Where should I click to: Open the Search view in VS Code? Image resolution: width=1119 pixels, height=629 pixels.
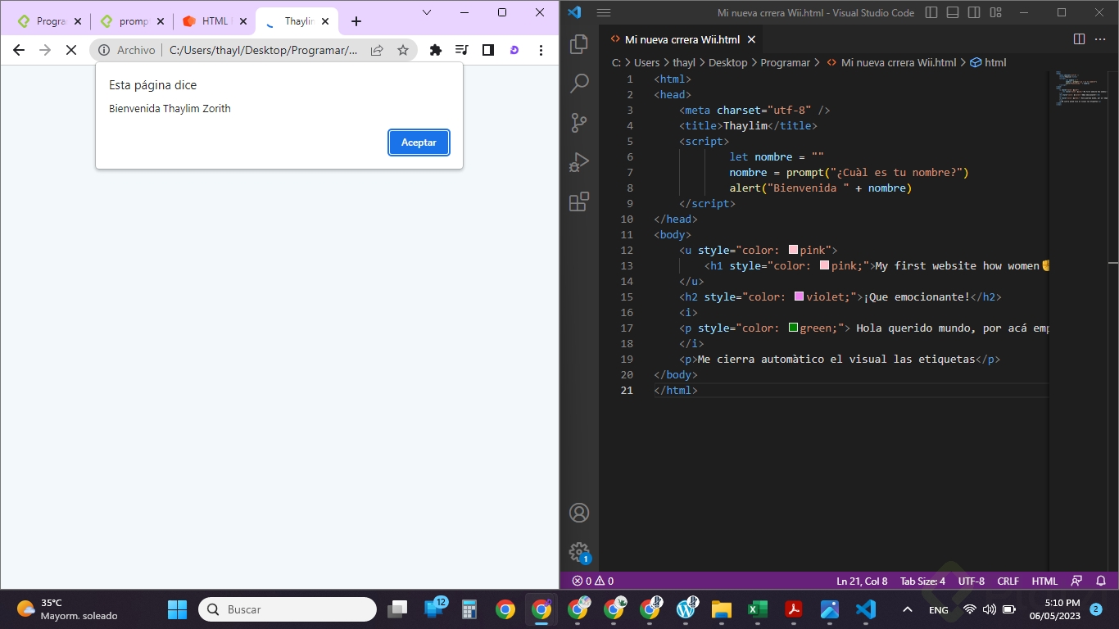(x=579, y=83)
